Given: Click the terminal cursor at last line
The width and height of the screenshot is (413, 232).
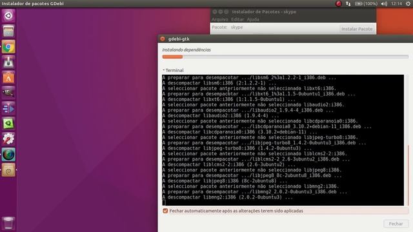Looking at the screenshot, I should click(164, 203).
